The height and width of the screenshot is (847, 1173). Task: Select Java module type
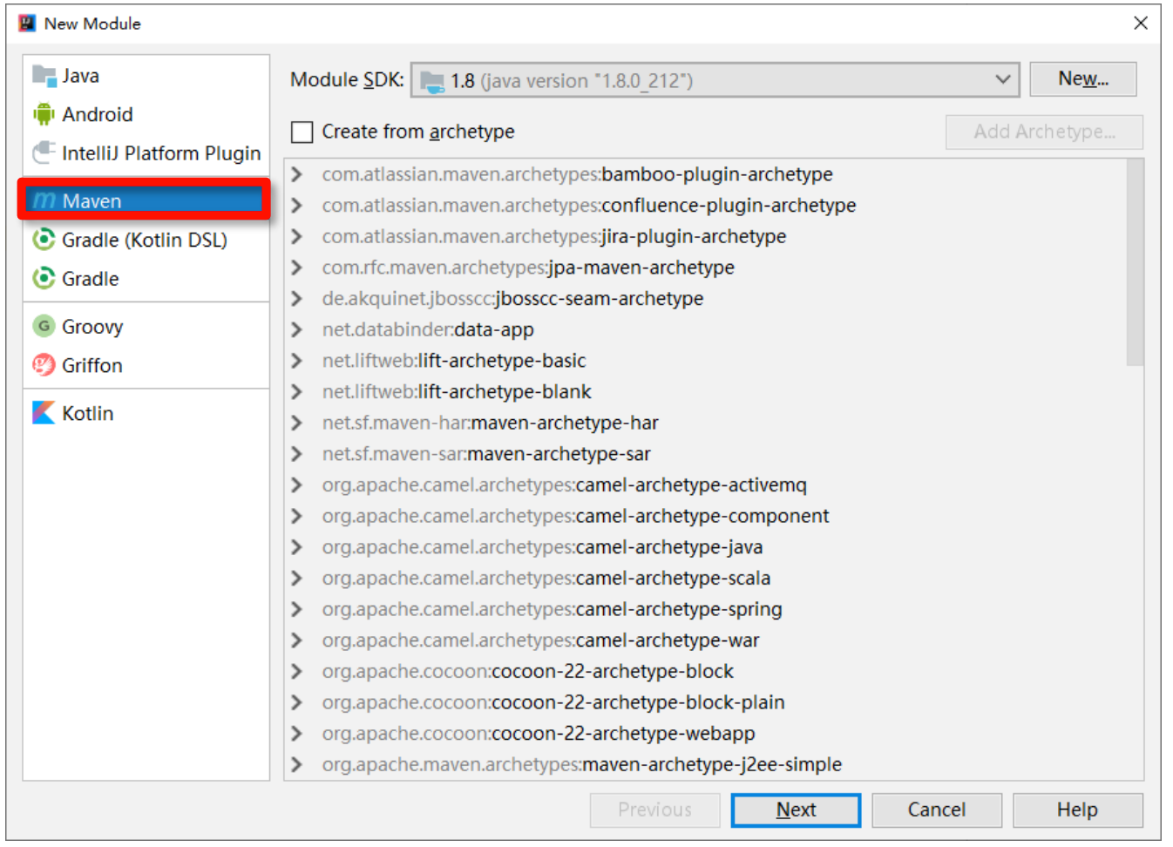(x=146, y=76)
